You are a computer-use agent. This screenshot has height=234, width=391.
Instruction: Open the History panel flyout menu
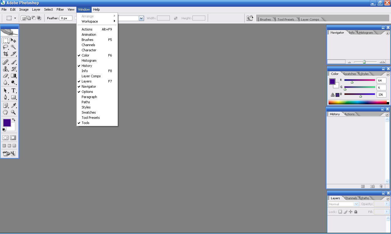click(387, 115)
